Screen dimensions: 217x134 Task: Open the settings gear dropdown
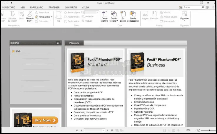pos(208,7)
